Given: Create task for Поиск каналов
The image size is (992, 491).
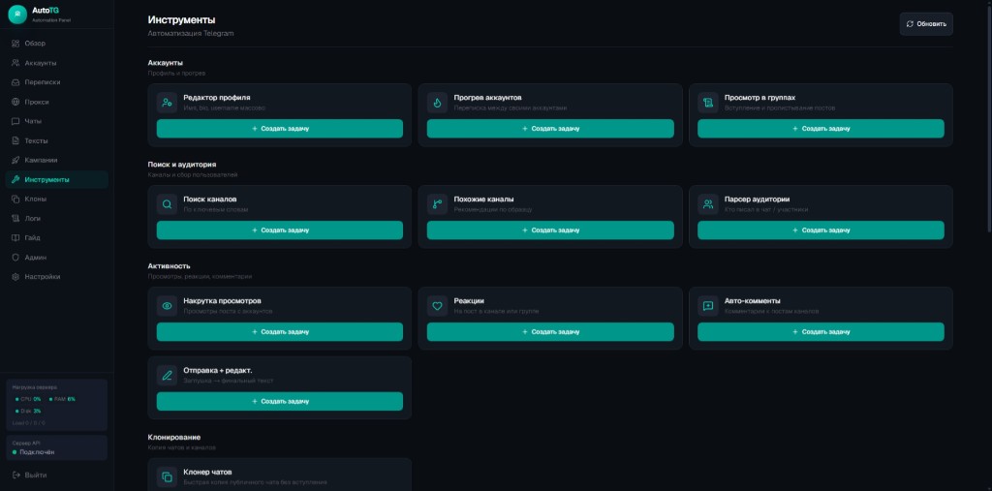Looking at the screenshot, I should click(280, 230).
